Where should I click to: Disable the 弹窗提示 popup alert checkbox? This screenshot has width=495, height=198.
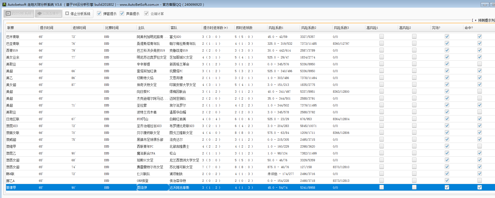(99, 13)
